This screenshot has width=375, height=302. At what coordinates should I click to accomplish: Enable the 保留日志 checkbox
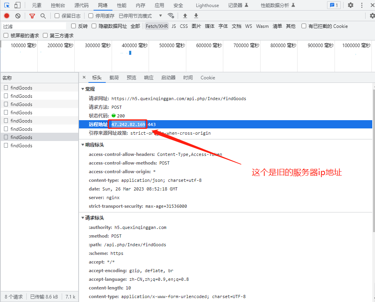[57, 16]
